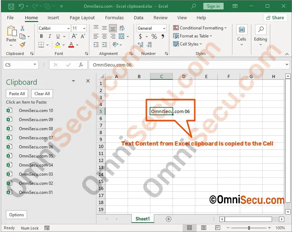Click the zoom slider handle
The image size is (292, 232).
click(249, 228)
